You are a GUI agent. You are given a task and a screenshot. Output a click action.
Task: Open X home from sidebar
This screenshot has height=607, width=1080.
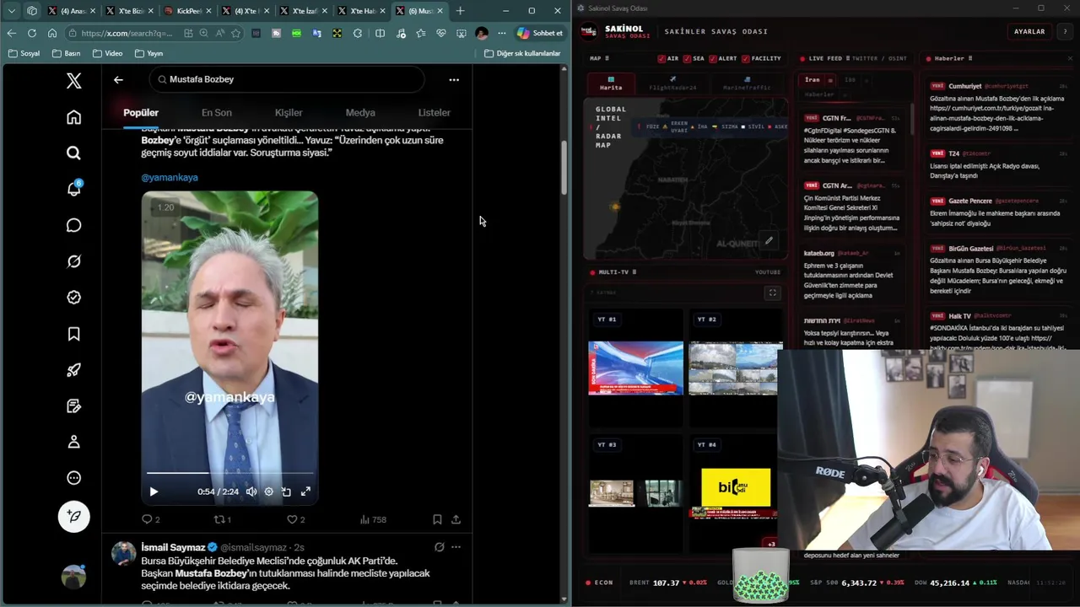(x=74, y=117)
